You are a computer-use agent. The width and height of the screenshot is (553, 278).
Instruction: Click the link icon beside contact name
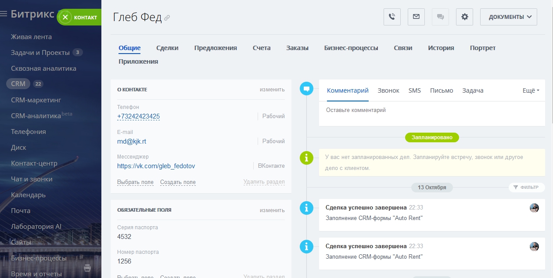coord(167,18)
